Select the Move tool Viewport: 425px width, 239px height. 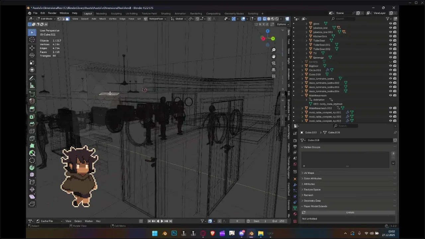coord(32,48)
